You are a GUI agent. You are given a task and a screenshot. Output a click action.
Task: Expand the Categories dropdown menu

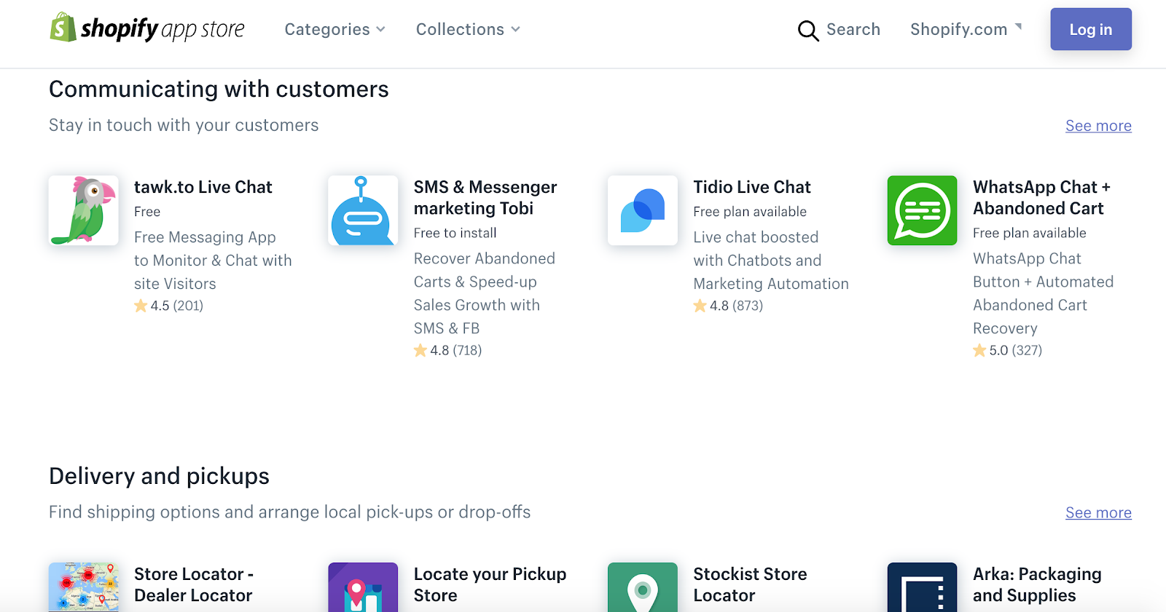(334, 29)
